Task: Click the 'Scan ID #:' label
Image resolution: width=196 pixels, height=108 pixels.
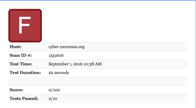Action: click(x=21, y=55)
